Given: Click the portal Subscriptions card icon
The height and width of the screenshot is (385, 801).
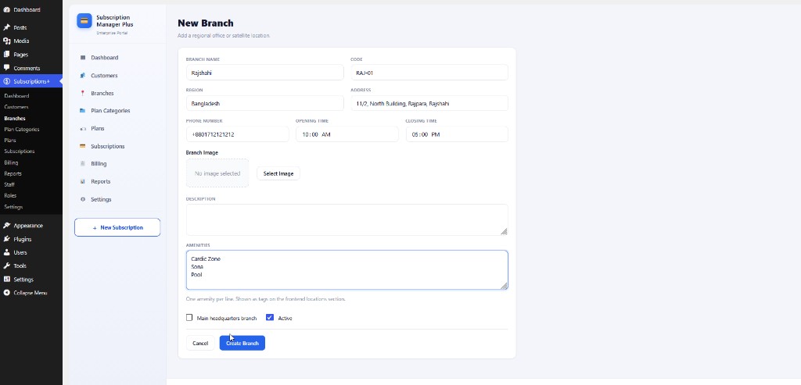Looking at the screenshot, I should 83,146.
